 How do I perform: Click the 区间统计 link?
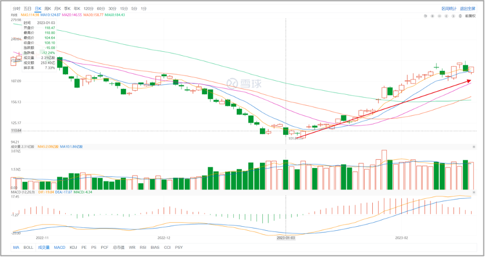(449, 9)
